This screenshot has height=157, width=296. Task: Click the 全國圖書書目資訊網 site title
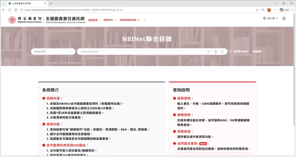(65, 19)
